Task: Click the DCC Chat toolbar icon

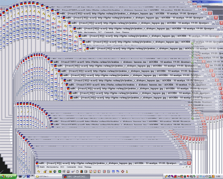Action: pyautogui.click(x=95, y=171)
